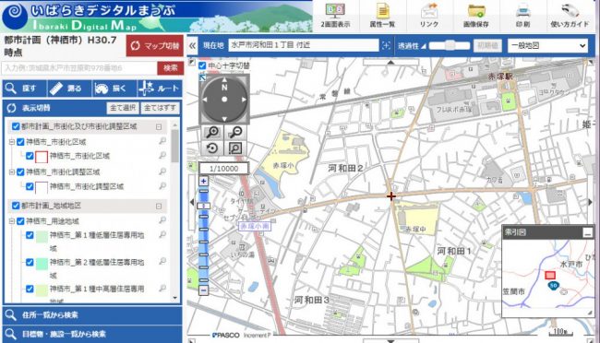Click the red 検索 search button
This screenshot has height=343, width=600.
[x=170, y=68]
